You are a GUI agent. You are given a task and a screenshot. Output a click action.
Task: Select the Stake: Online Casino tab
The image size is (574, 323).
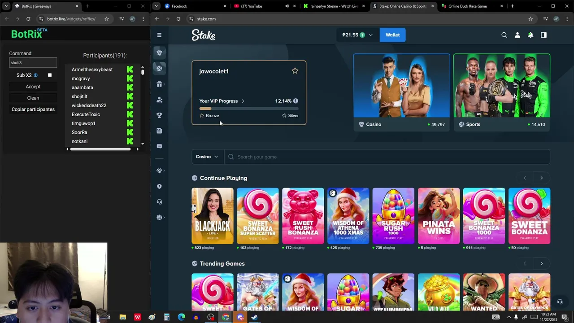tap(403, 6)
